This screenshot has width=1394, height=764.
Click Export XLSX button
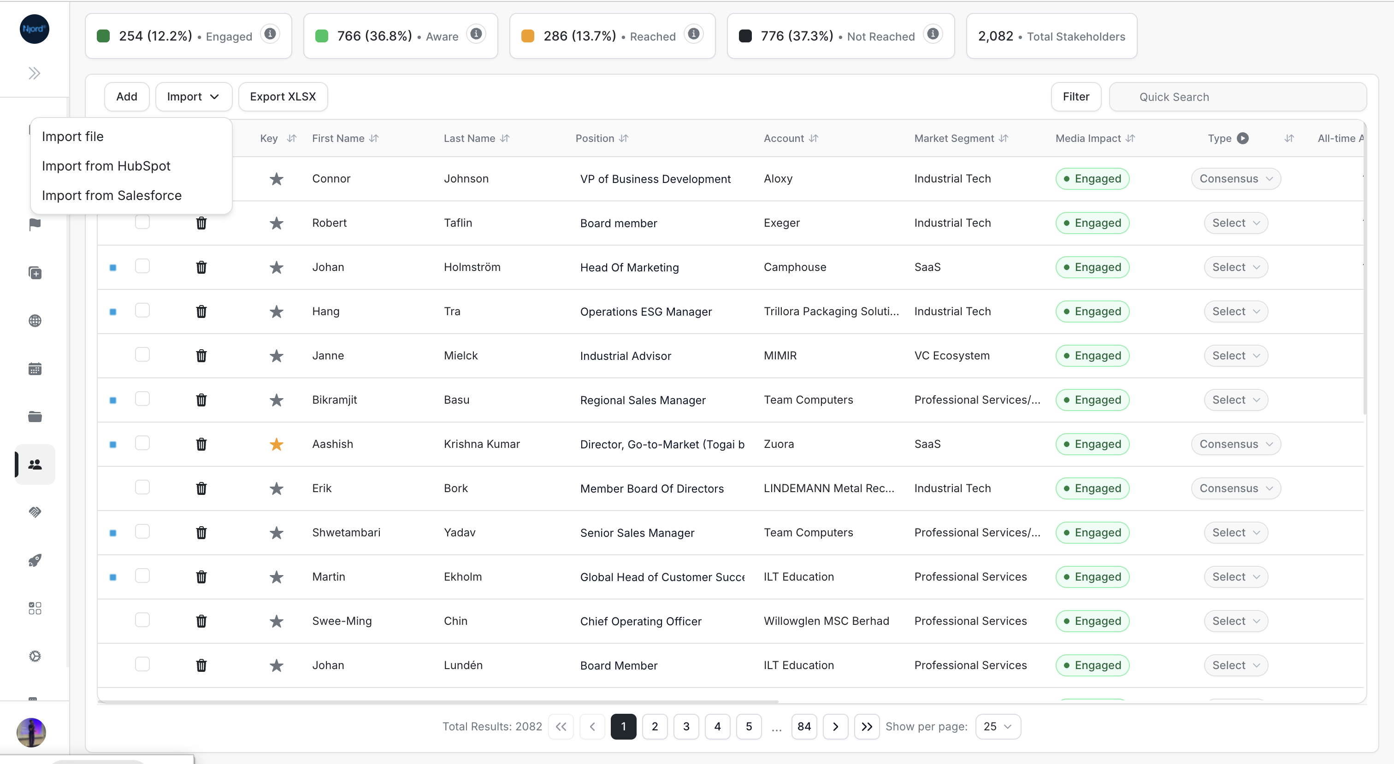(x=283, y=97)
